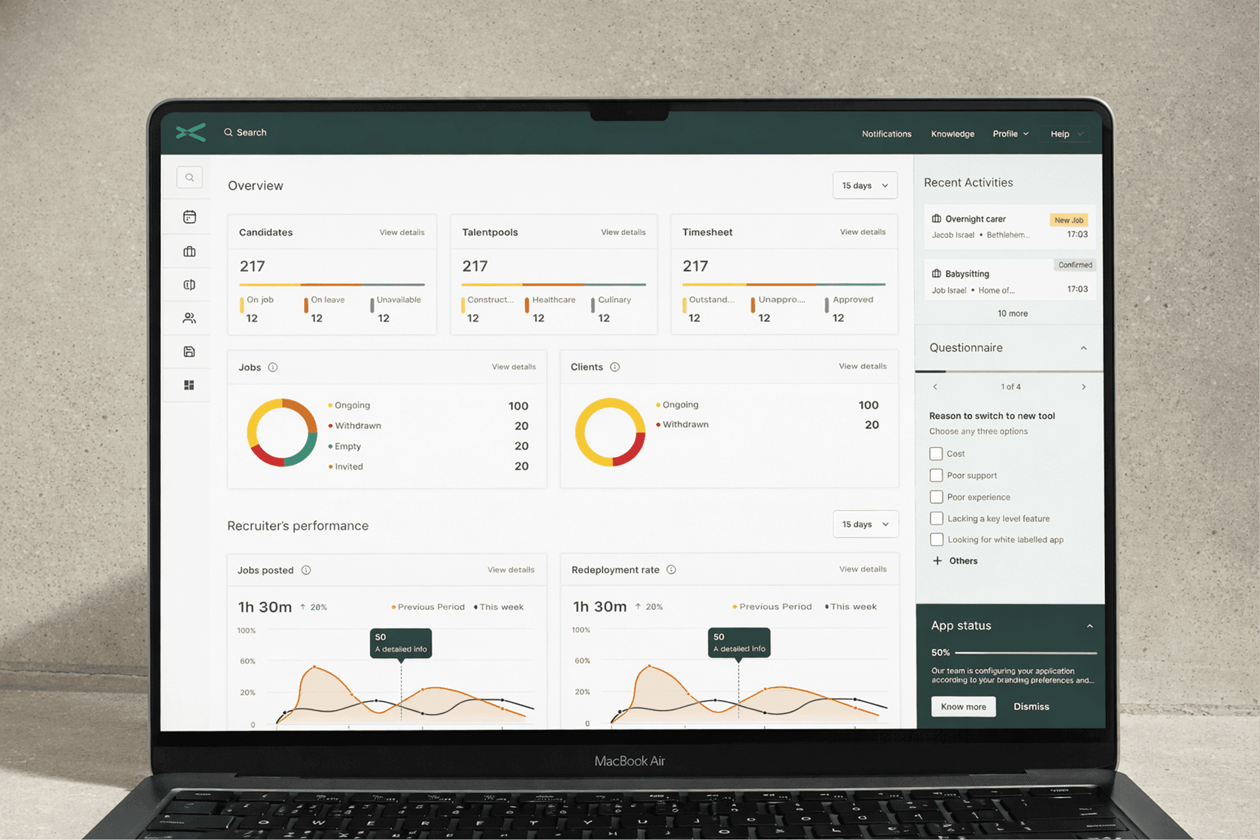Image resolution: width=1260 pixels, height=840 pixels.
Task: Select the Knowledge menu item
Action: click(x=952, y=134)
